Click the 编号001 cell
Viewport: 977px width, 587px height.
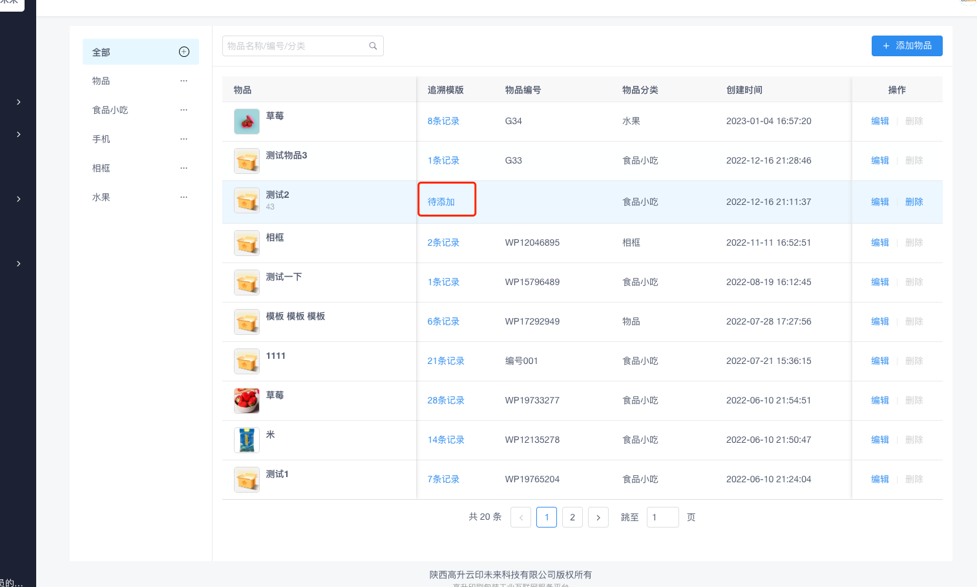point(521,361)
